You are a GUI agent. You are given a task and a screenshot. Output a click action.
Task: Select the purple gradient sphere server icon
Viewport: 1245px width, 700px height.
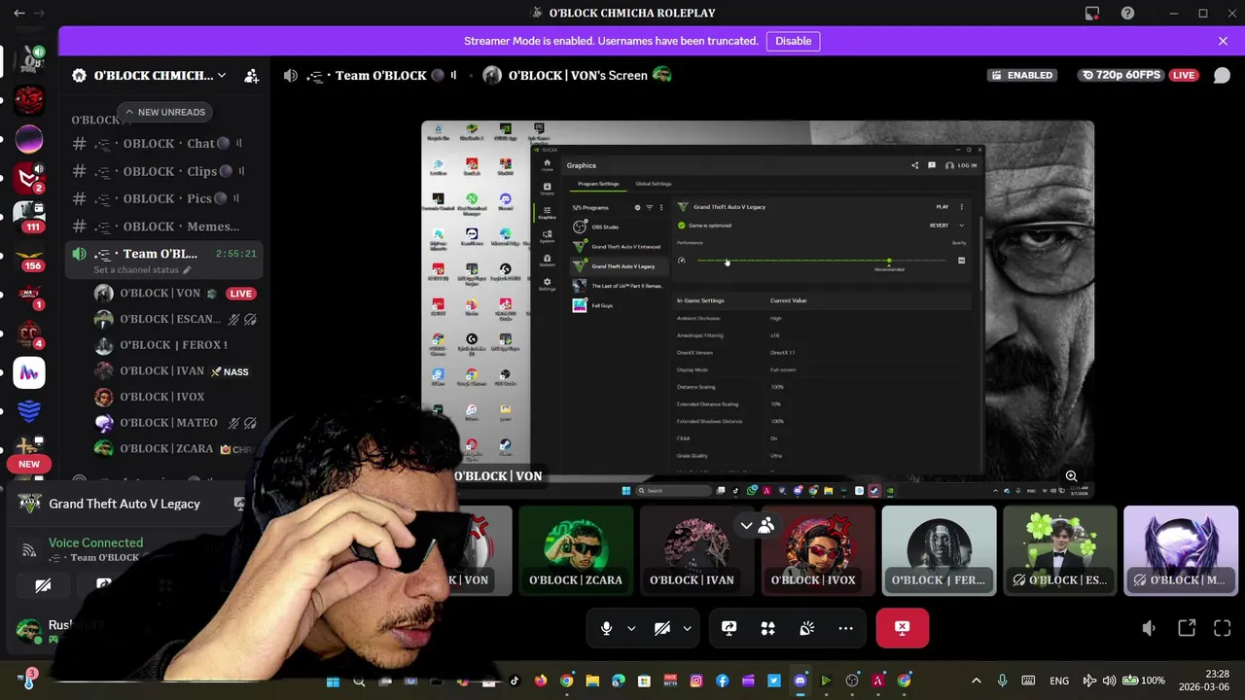[29, 139]
